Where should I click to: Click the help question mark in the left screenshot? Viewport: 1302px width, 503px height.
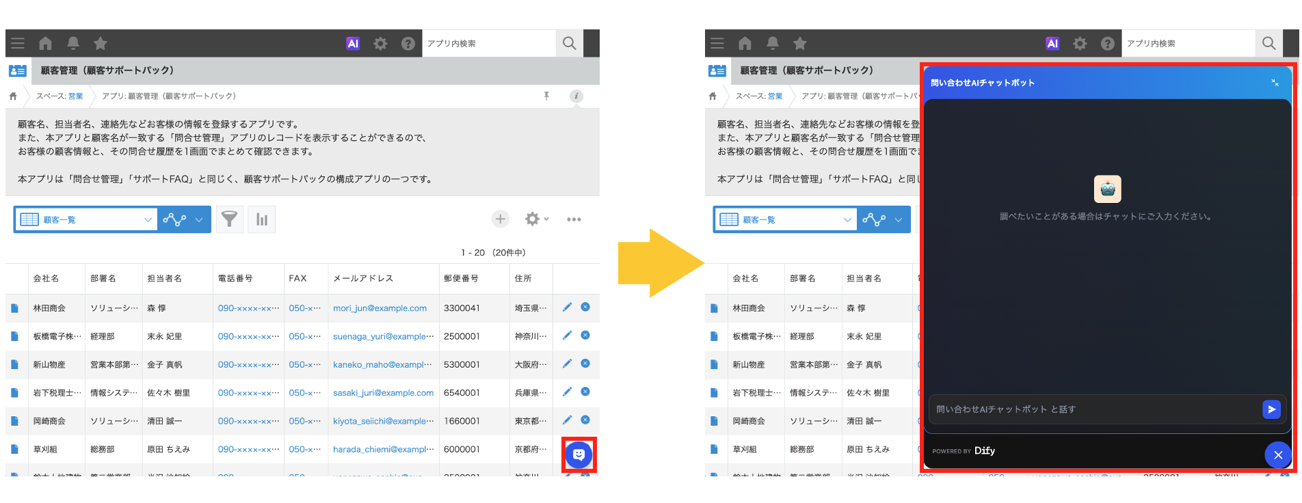click(408, 43)
